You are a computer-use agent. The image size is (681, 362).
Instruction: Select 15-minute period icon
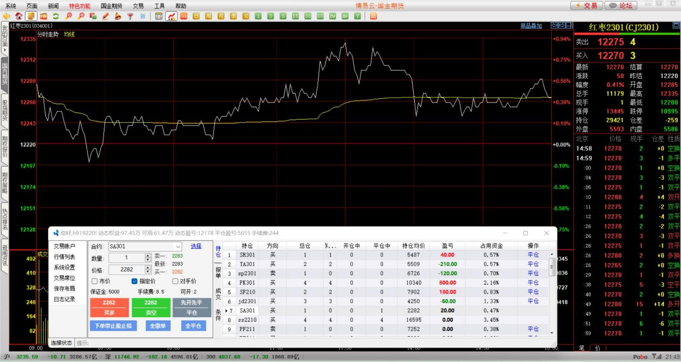point(295,16)
